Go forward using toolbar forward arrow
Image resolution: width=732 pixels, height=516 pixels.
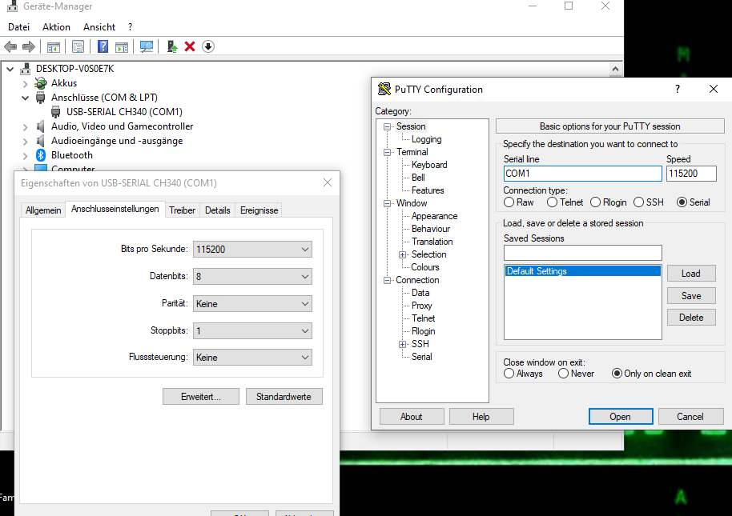point(29,46)
